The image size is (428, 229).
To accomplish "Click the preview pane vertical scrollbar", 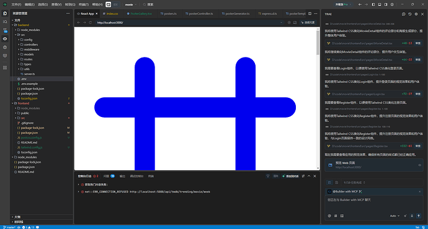I will [x=318, y=42].
